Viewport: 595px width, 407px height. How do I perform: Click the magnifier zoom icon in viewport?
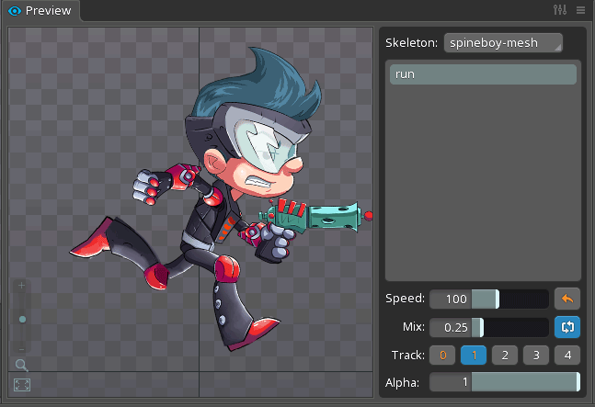(22, 366)
